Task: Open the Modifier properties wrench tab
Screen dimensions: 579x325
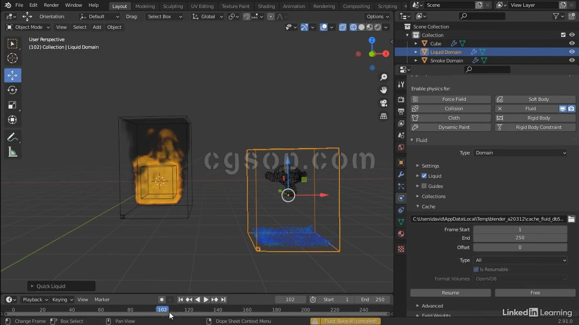Action: pyautogui.click(x=401, y=174)
